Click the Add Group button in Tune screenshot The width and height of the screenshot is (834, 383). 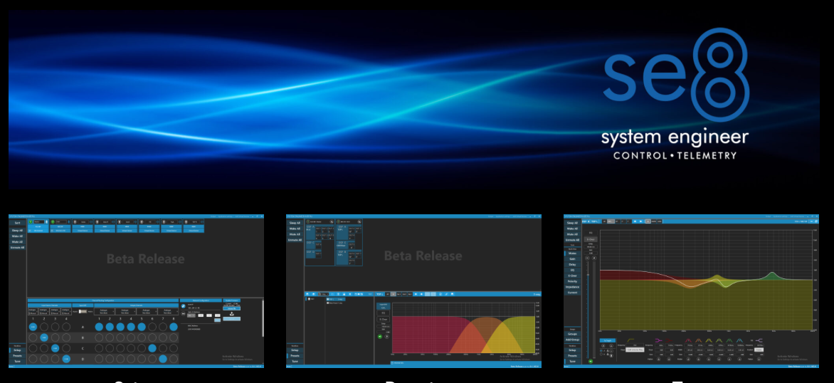tap(572, 340)
